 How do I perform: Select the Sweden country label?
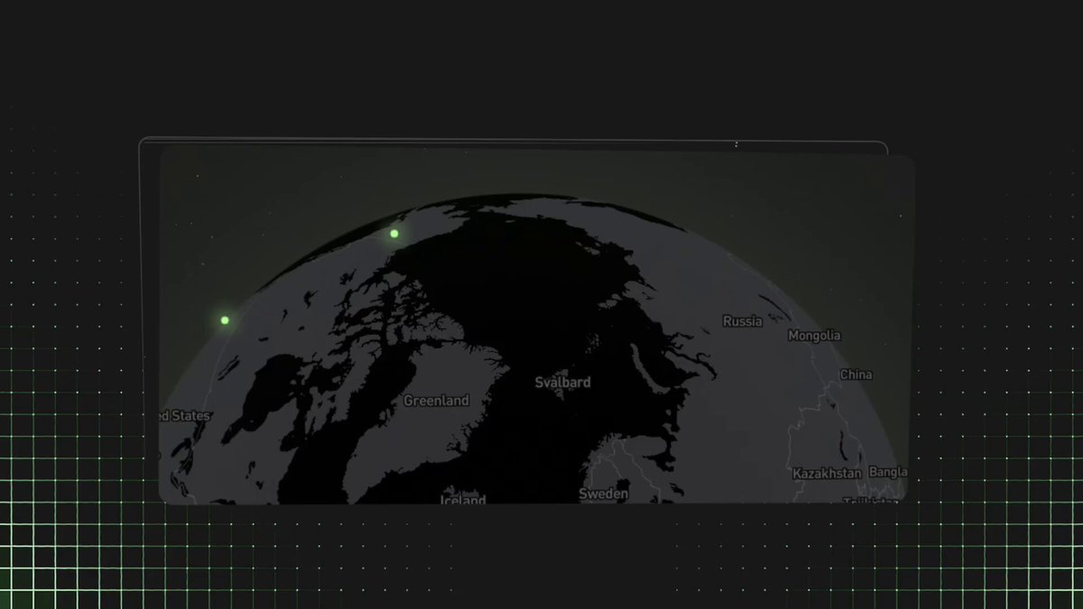(604, 494)
